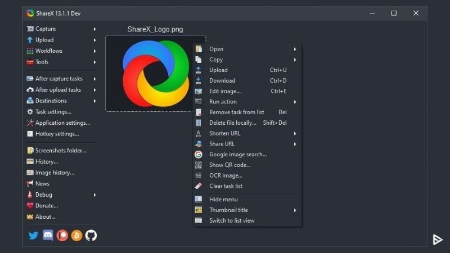The image size is (450, 253).
Task: Maximize the ShareX window
Action: coord(394,13)
